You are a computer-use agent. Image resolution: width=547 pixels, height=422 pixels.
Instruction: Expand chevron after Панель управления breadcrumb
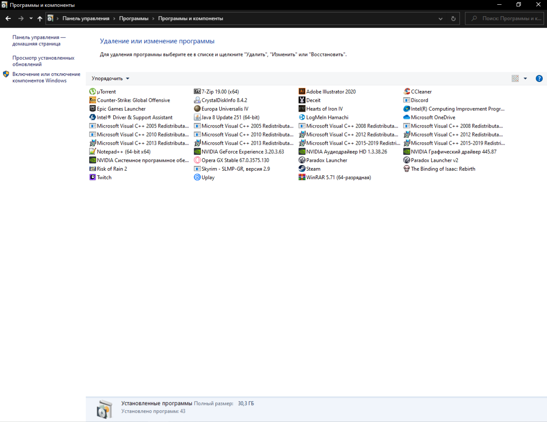click(x=114, y=19)
